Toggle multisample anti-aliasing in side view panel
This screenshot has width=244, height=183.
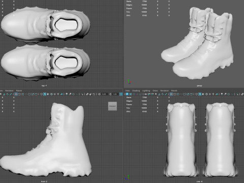[x=229, y=94]
